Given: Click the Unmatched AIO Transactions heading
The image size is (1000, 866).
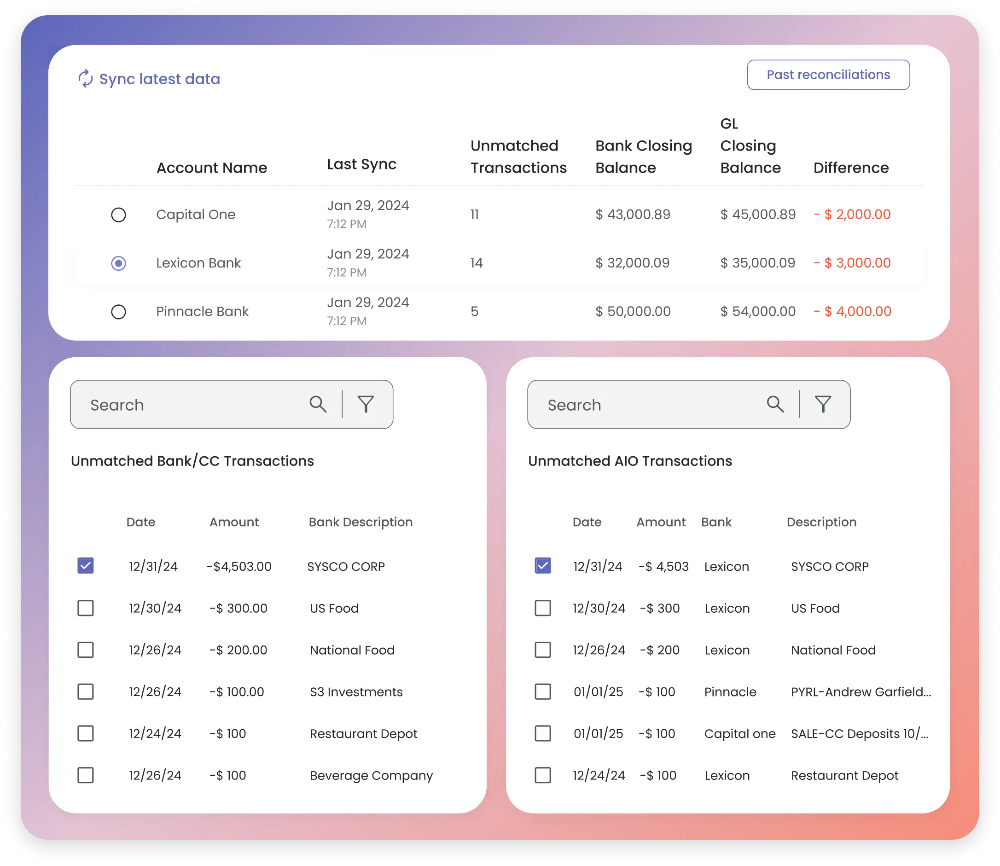Looking at the screenshot, I should [630, 461].
